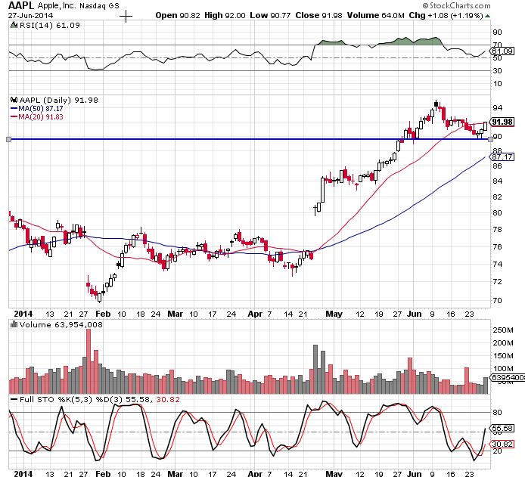Click the 27-Jun-2014 date label

click(x=30, y=16)
